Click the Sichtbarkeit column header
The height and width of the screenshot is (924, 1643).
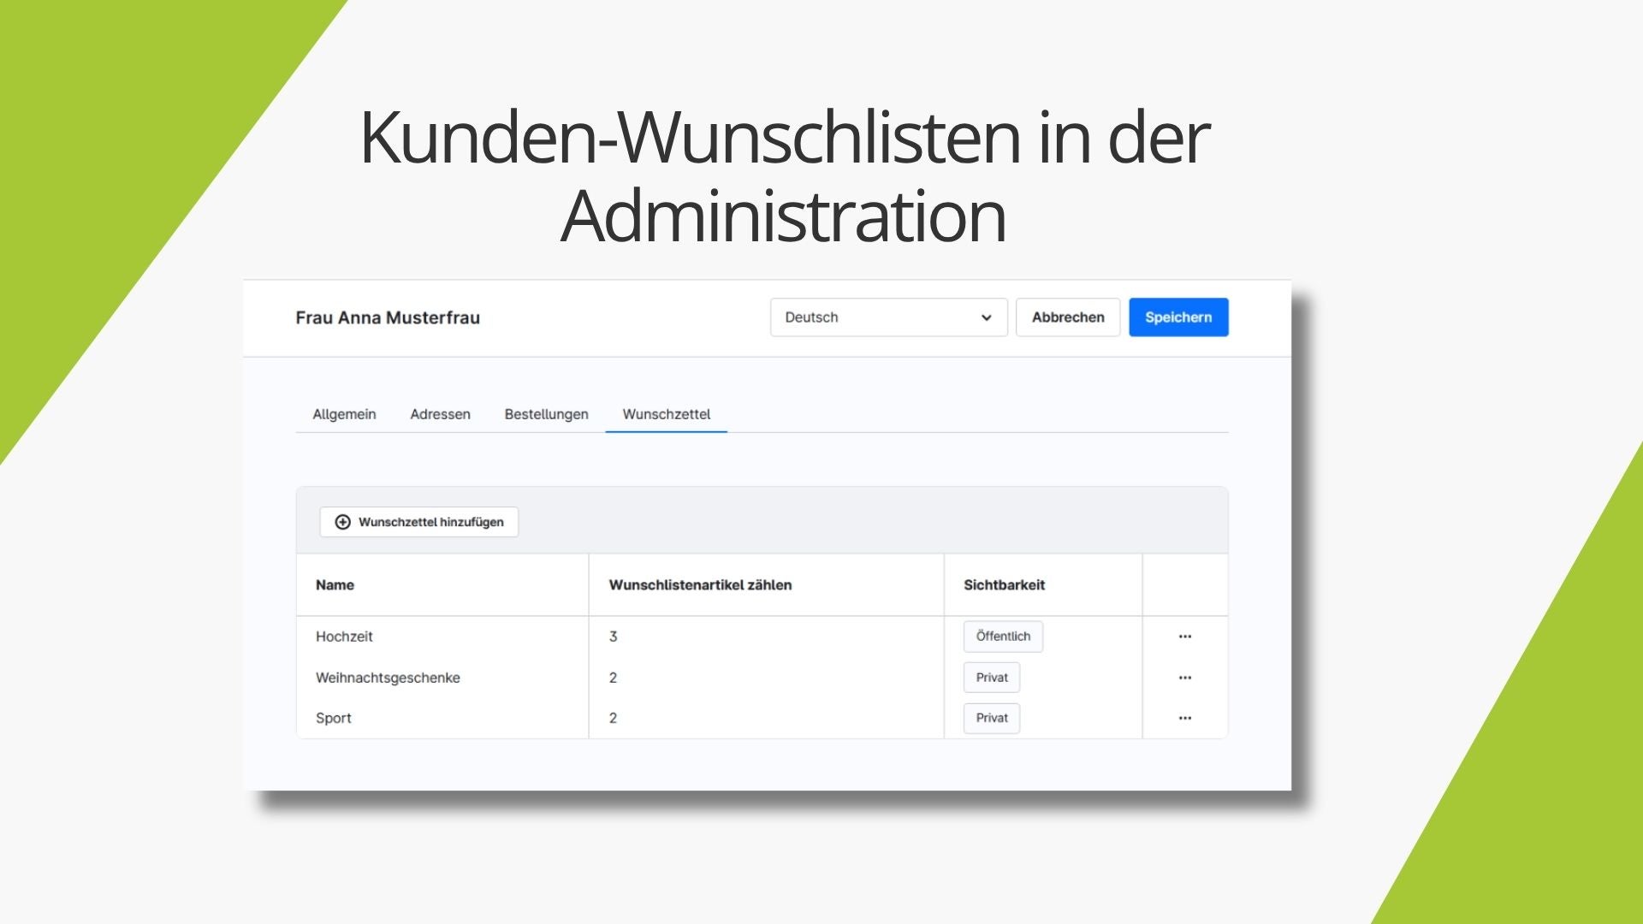[x=1004, y=585]
